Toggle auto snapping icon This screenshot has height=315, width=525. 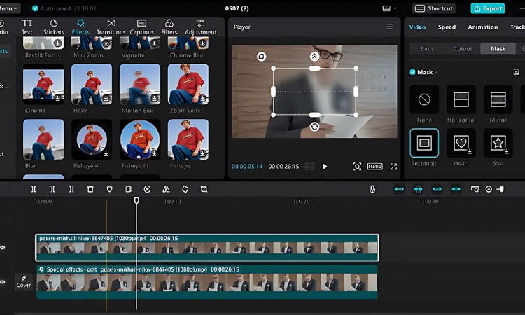[418, 189]
